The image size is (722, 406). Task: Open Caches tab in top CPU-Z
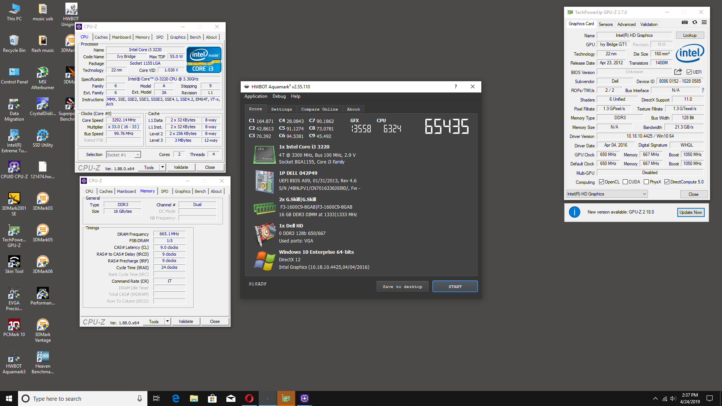(x=101, y=37)
